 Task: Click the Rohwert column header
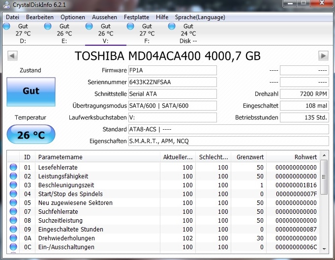tap(293, 157)
